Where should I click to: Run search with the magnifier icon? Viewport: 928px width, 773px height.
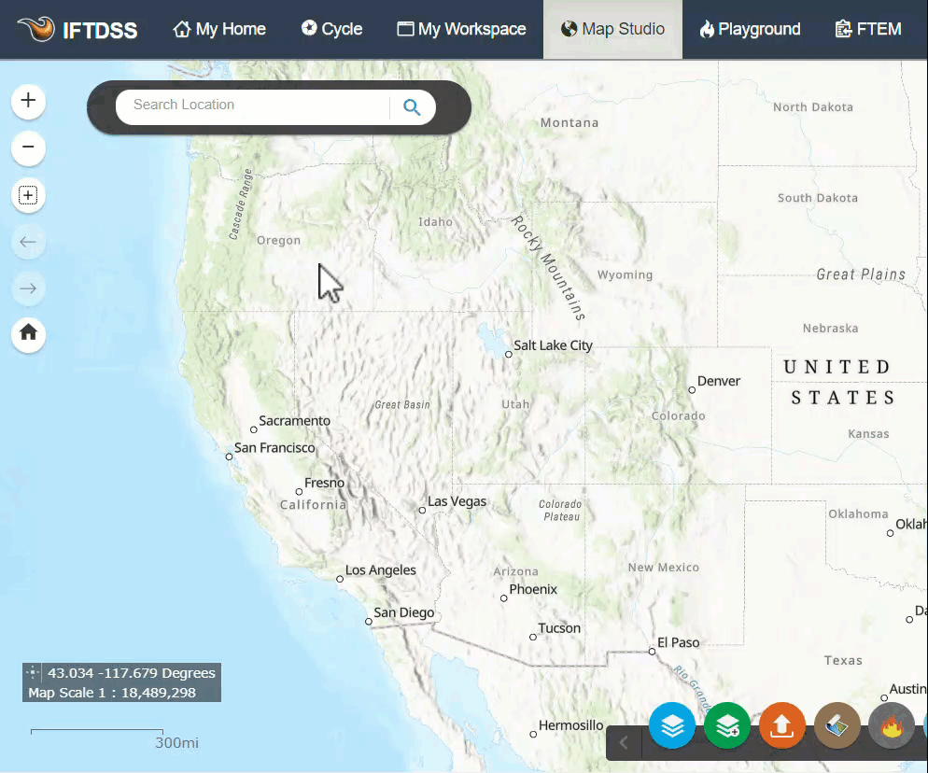(412, 106)
